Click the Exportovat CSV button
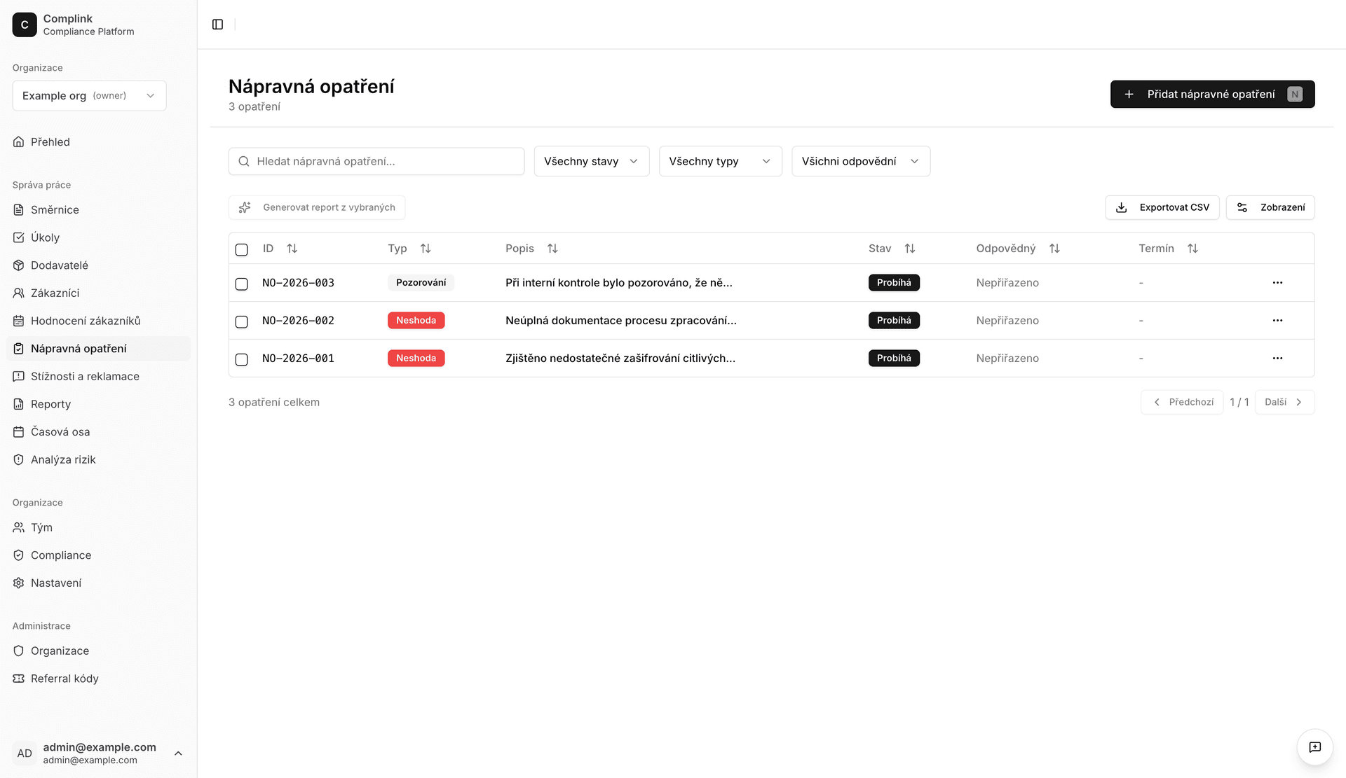Viewport: 1346px width, 778px height. click(x=1162, y=207)
